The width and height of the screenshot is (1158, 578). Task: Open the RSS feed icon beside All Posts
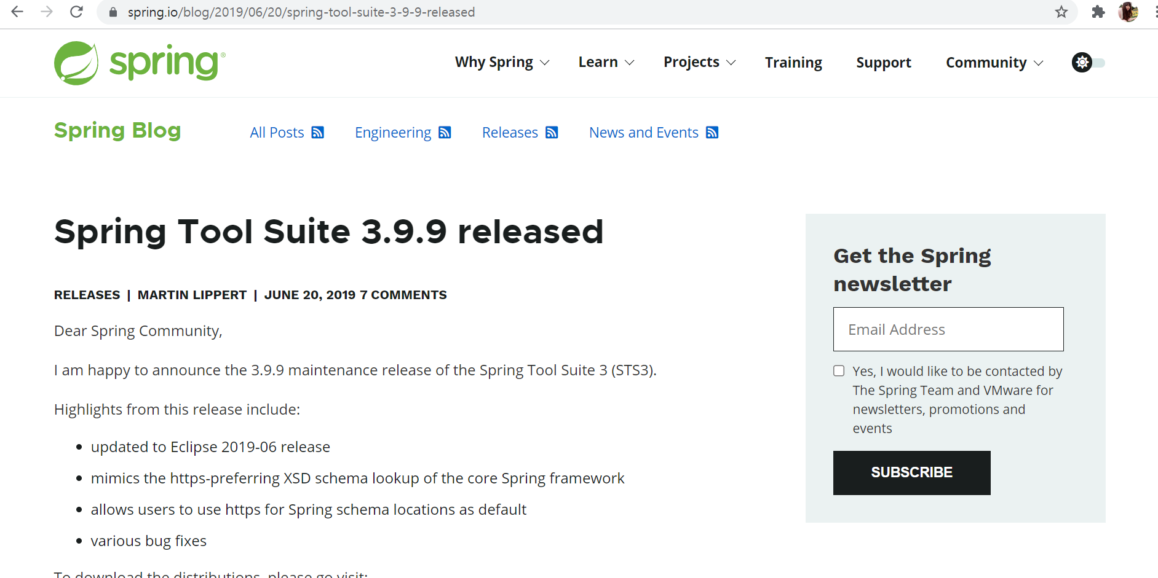pyautogui.click(x=317, y=133)
